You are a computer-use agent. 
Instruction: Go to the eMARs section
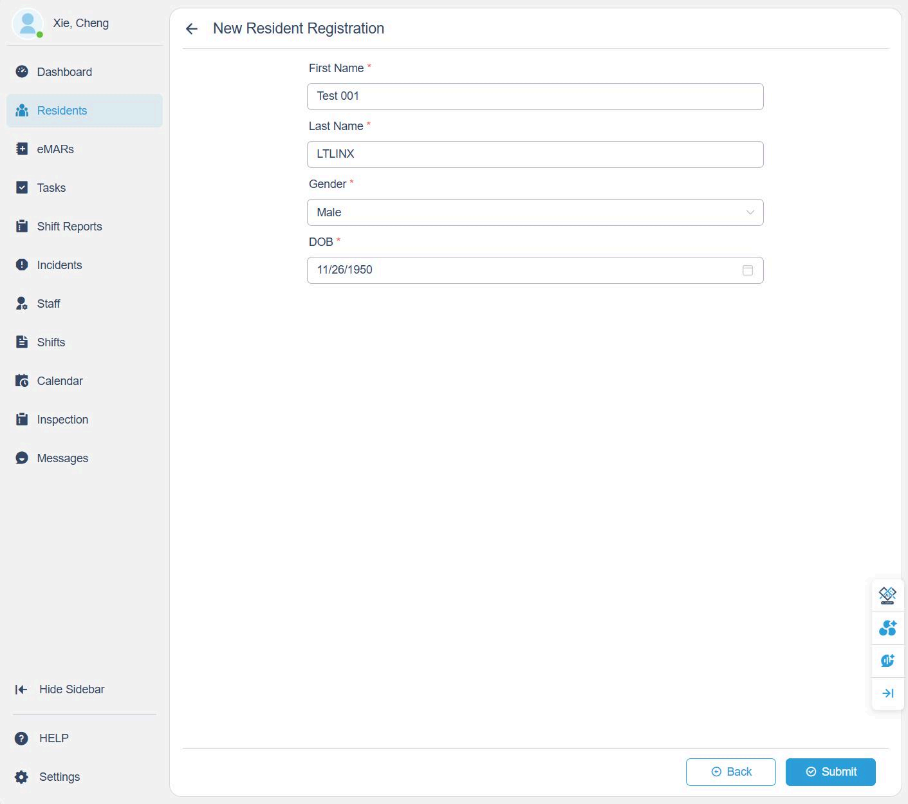[55, 149]
